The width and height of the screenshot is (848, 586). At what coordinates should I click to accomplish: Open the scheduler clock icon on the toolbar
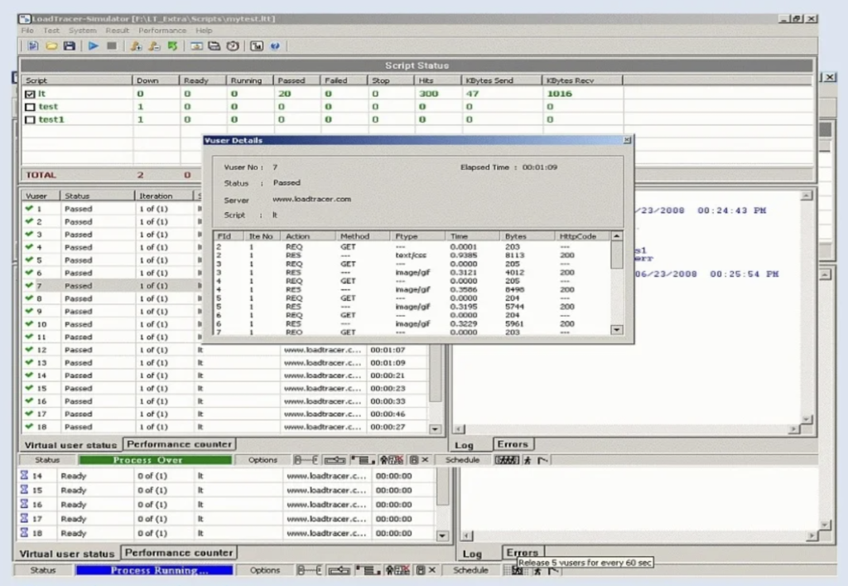234,46
